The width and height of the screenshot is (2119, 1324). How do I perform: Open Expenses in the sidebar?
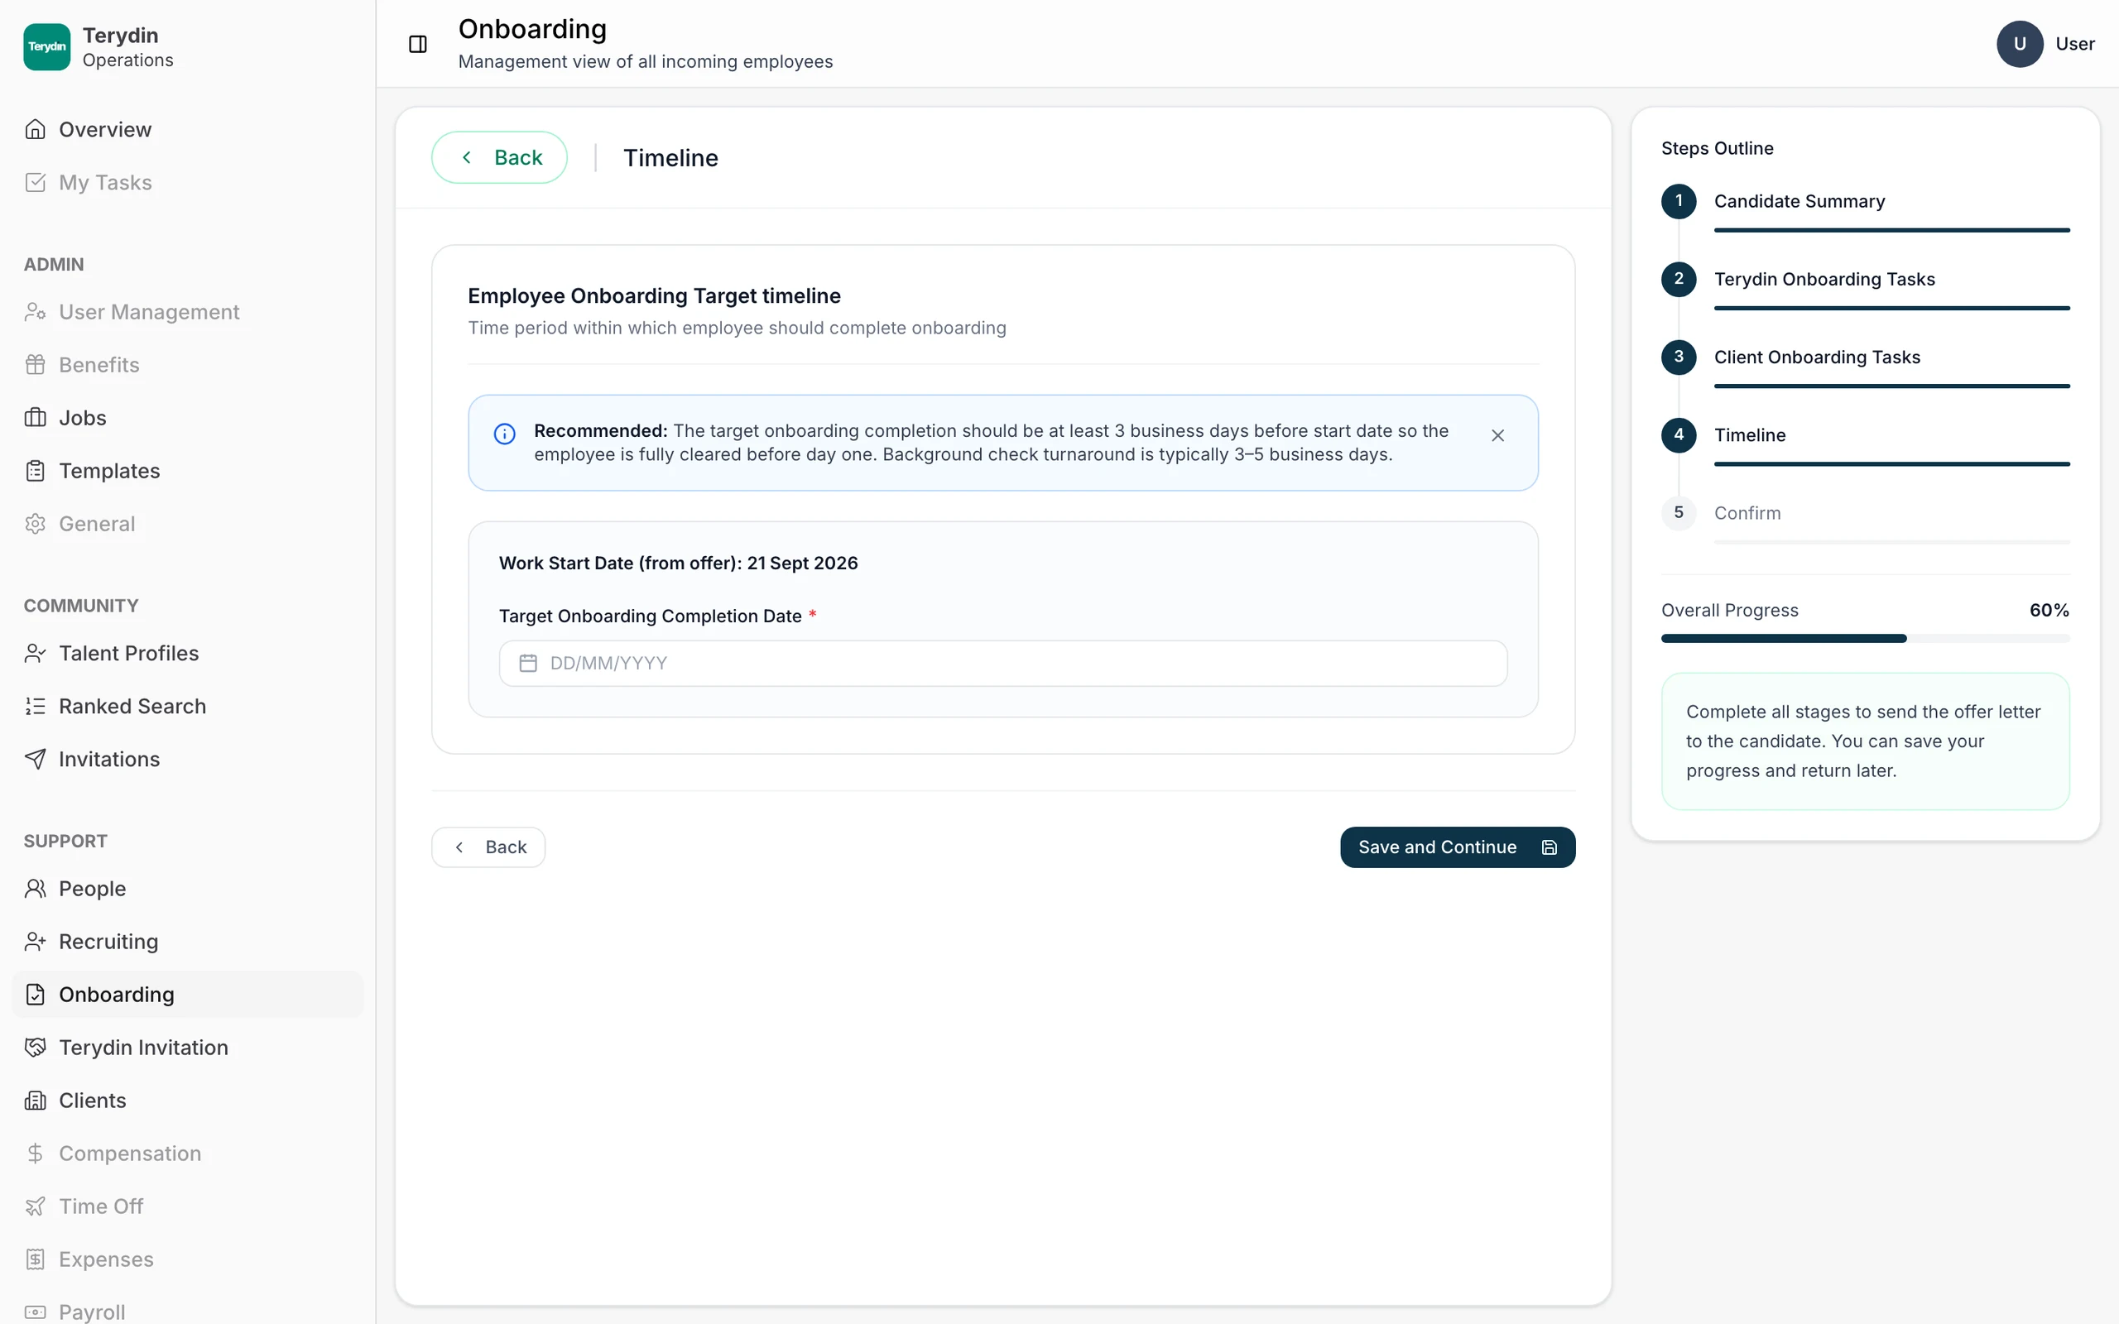coord(187,1259)
